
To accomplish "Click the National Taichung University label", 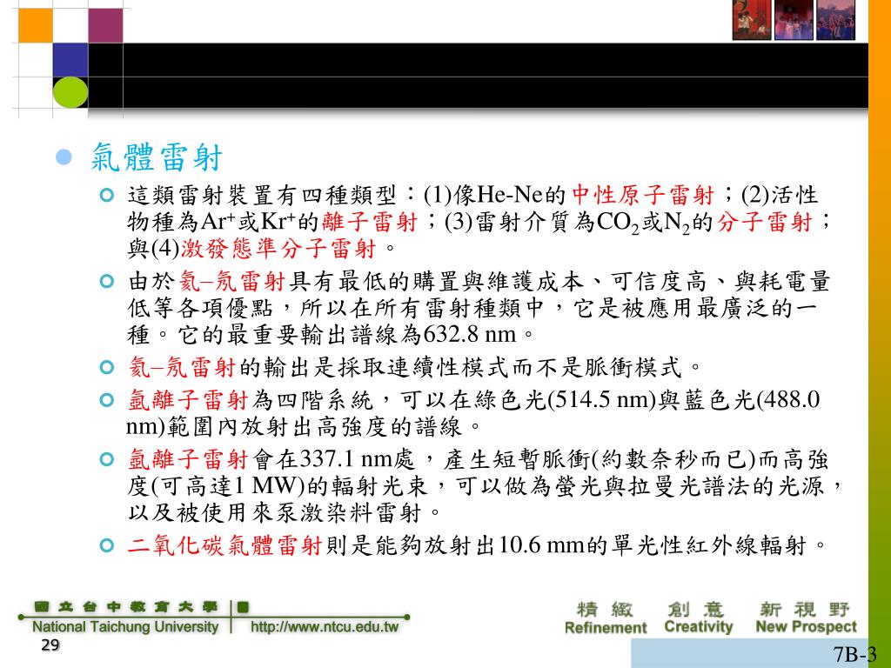I will [x=125, y=627].
